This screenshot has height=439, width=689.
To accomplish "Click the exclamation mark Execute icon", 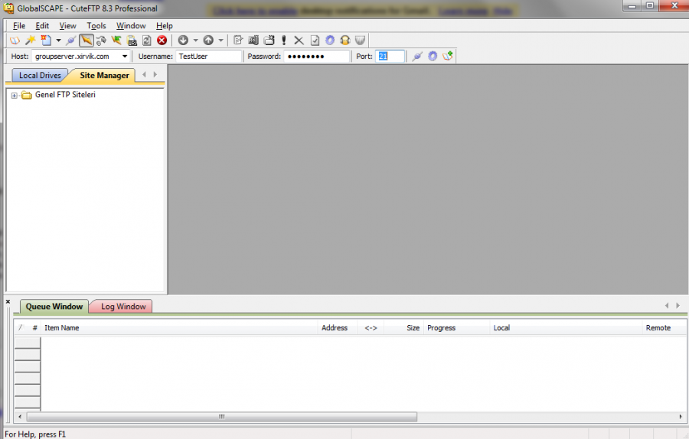I will coord(284,41).
